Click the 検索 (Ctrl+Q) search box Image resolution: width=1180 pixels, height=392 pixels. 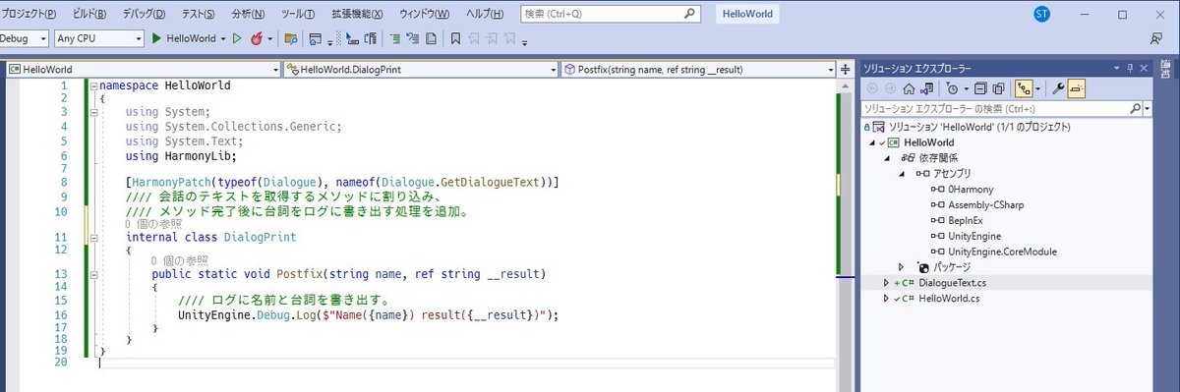pos(610,14)
